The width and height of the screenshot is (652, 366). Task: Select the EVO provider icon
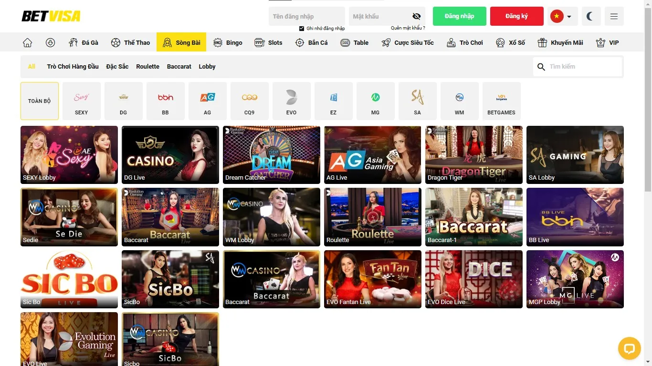tap(292, 101)
